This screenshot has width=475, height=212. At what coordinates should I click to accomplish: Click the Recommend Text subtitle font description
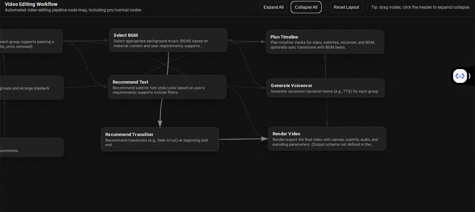[159, 90]
